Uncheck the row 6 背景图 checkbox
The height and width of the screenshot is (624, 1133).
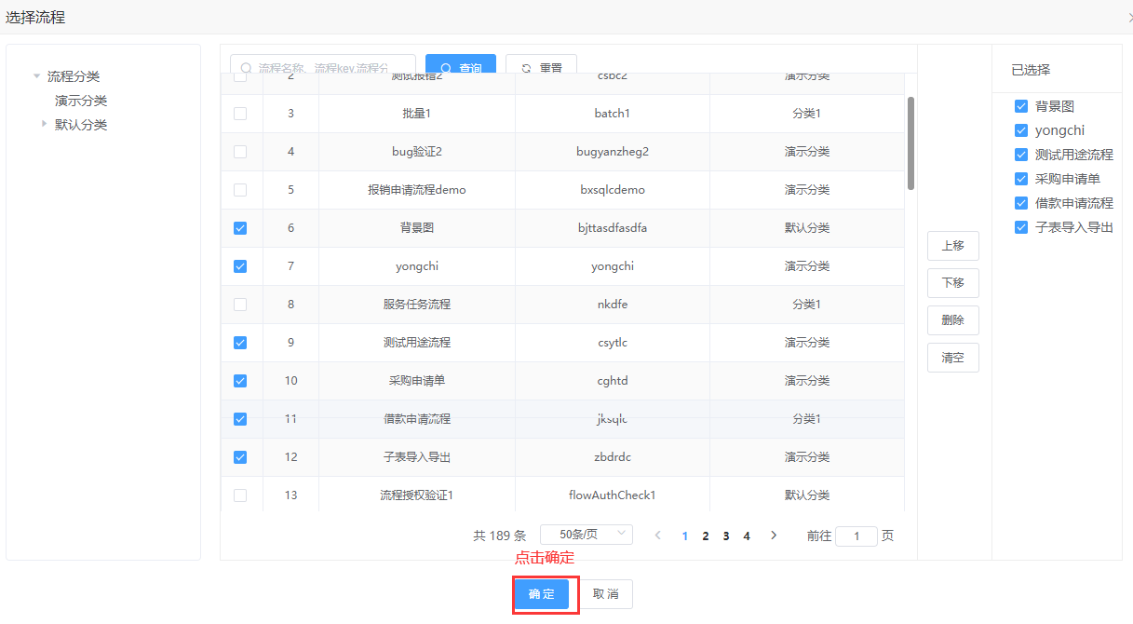(240, 228)
